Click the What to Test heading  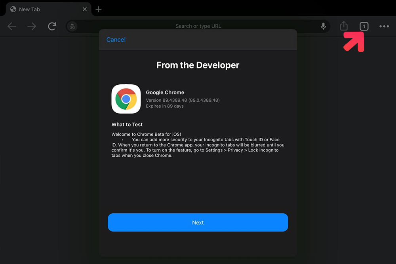127,124
